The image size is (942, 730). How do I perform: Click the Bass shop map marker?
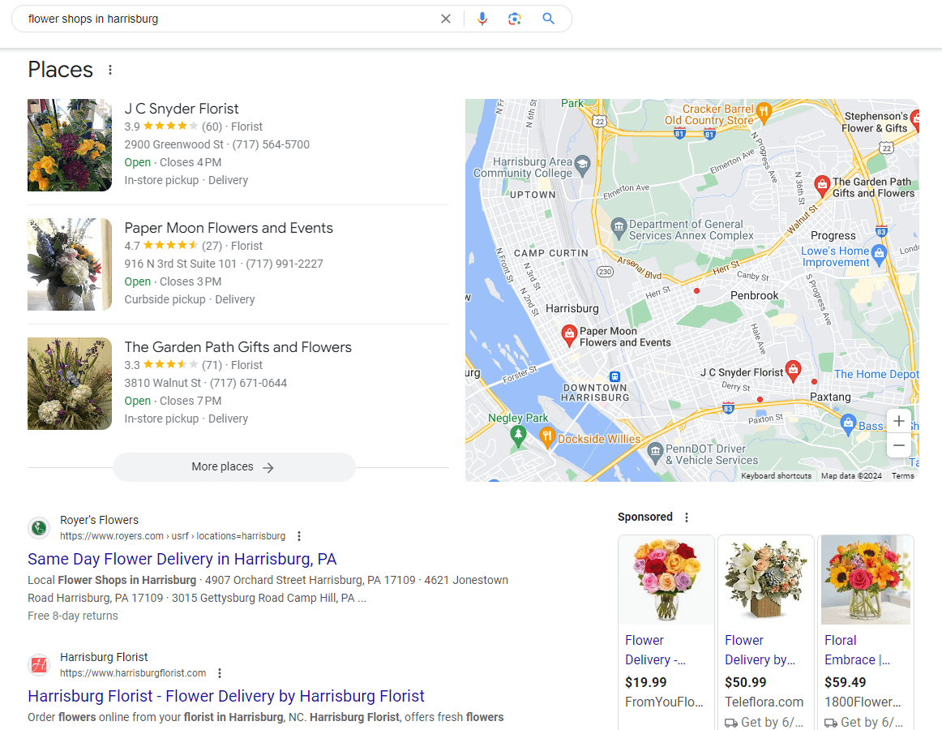(x=848, y=423)
